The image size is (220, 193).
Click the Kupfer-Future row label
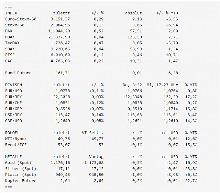[x=21, y=181]
